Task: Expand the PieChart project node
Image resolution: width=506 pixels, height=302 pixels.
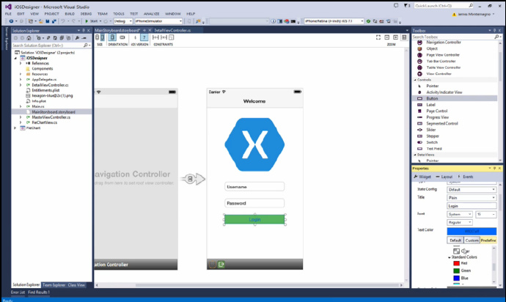Action: click(x=15, y=128)
